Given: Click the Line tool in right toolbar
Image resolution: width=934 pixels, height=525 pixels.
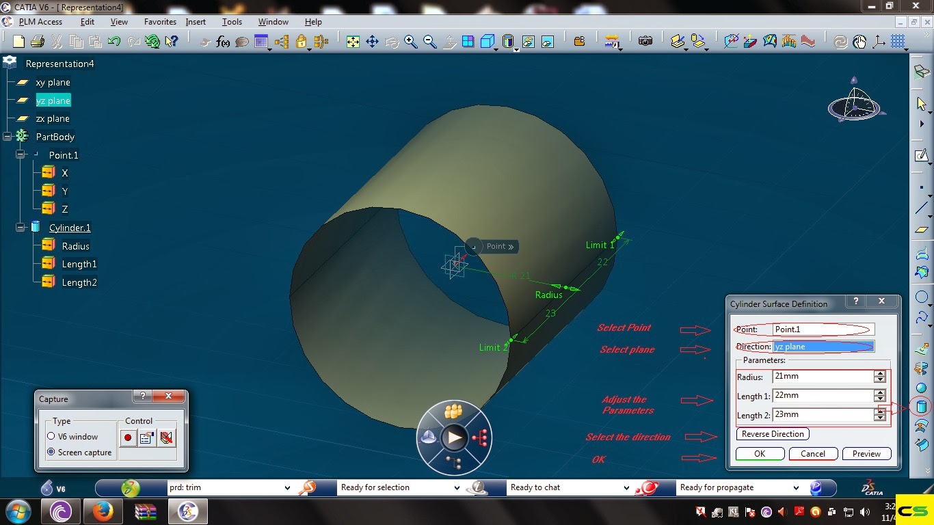Looking at the screenshot, I should click(922, 208).
